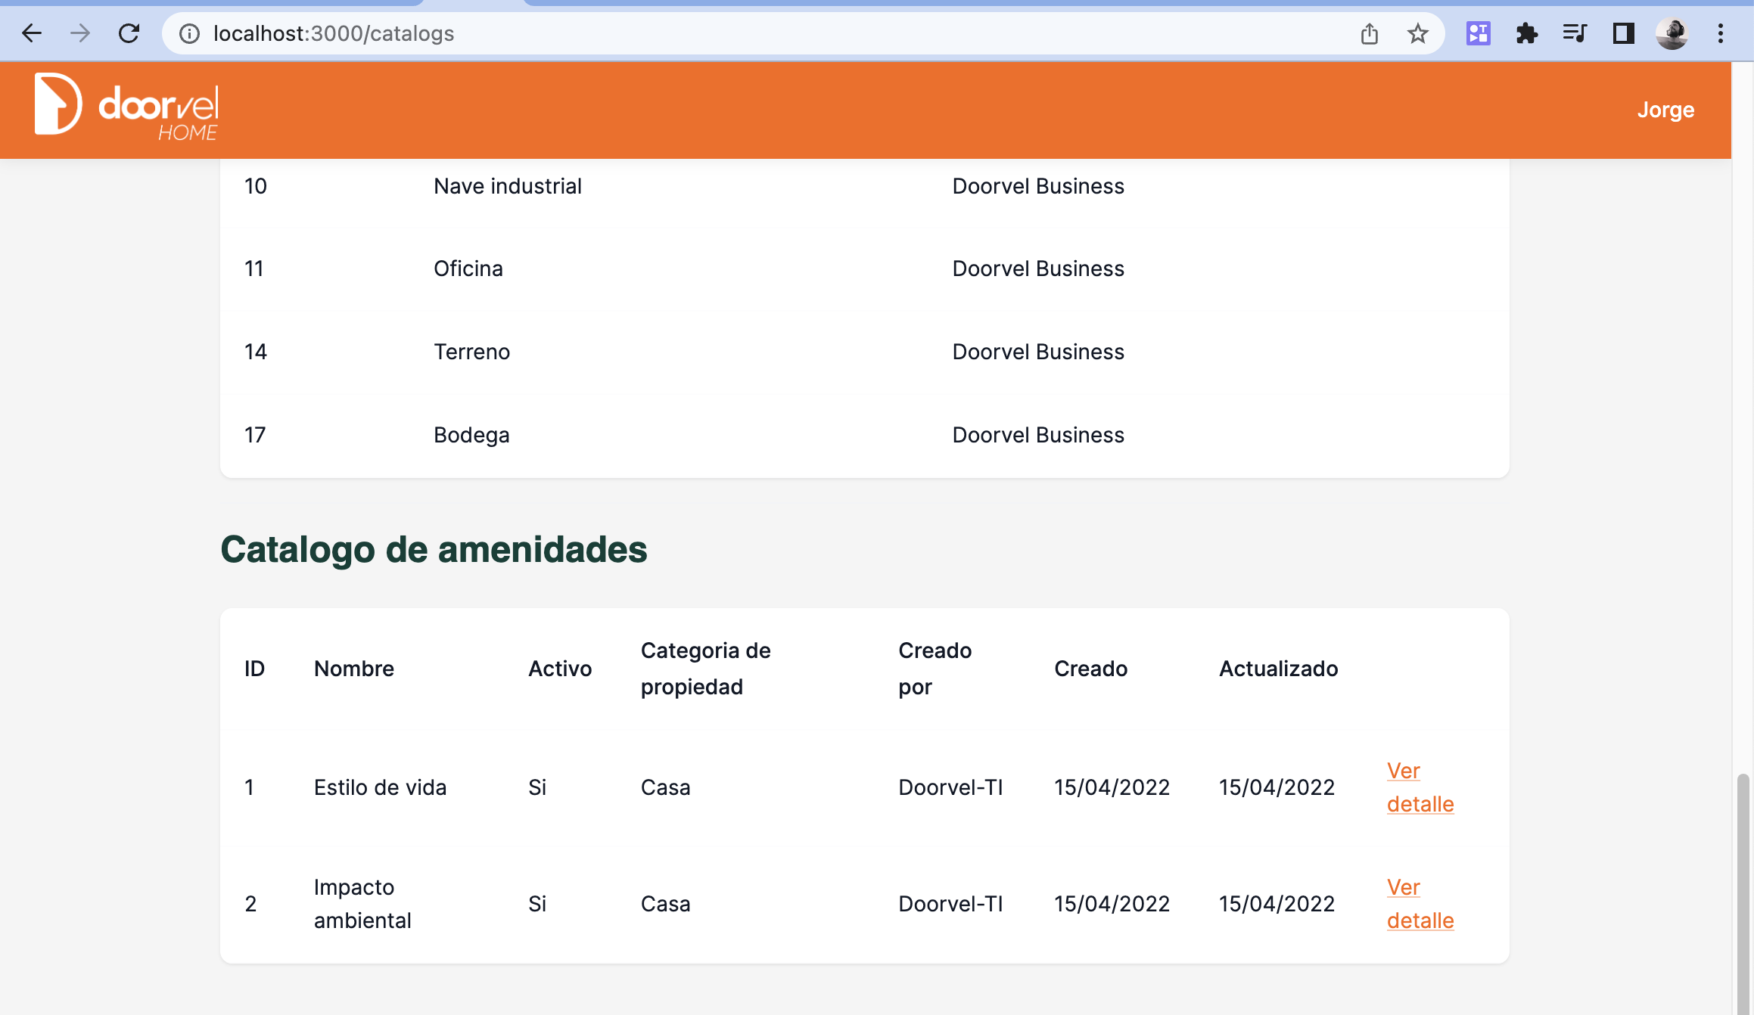Viewport: 1754px width, 1015px height.
Task: Open the Chrome three-dot menu
Action: coord(1720,33)
